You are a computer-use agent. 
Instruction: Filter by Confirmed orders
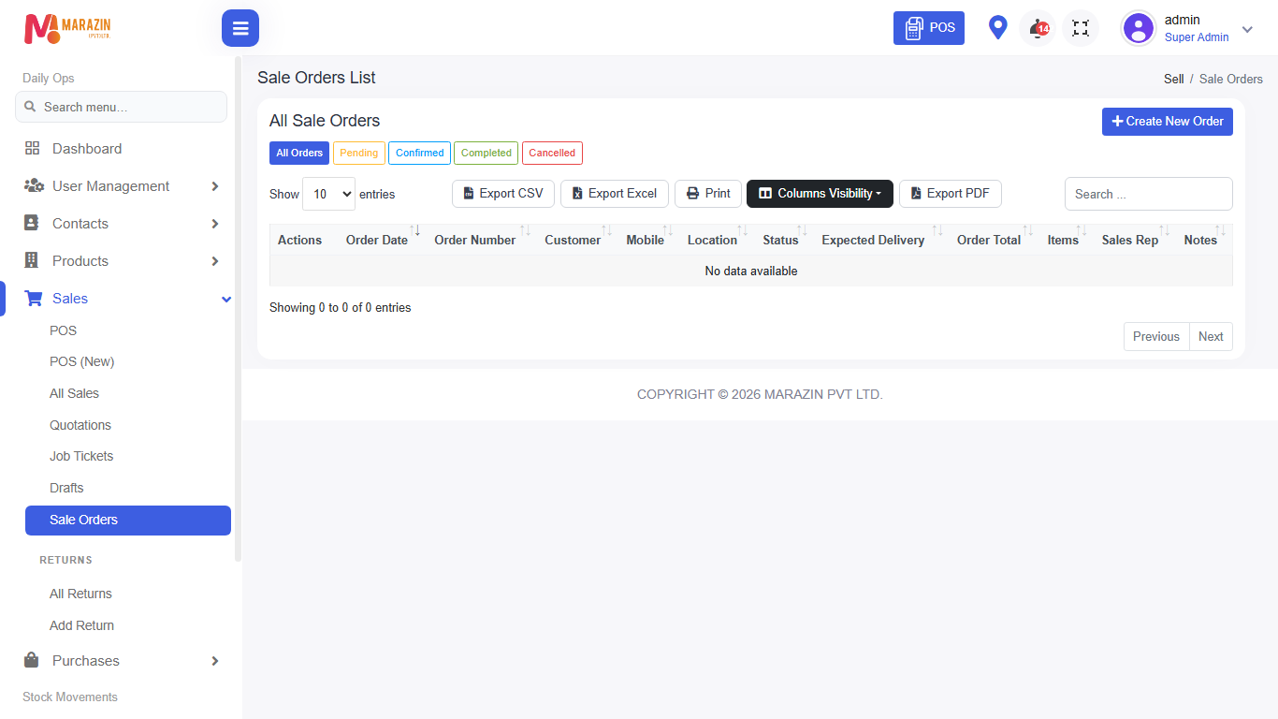[x=419, y=153]
